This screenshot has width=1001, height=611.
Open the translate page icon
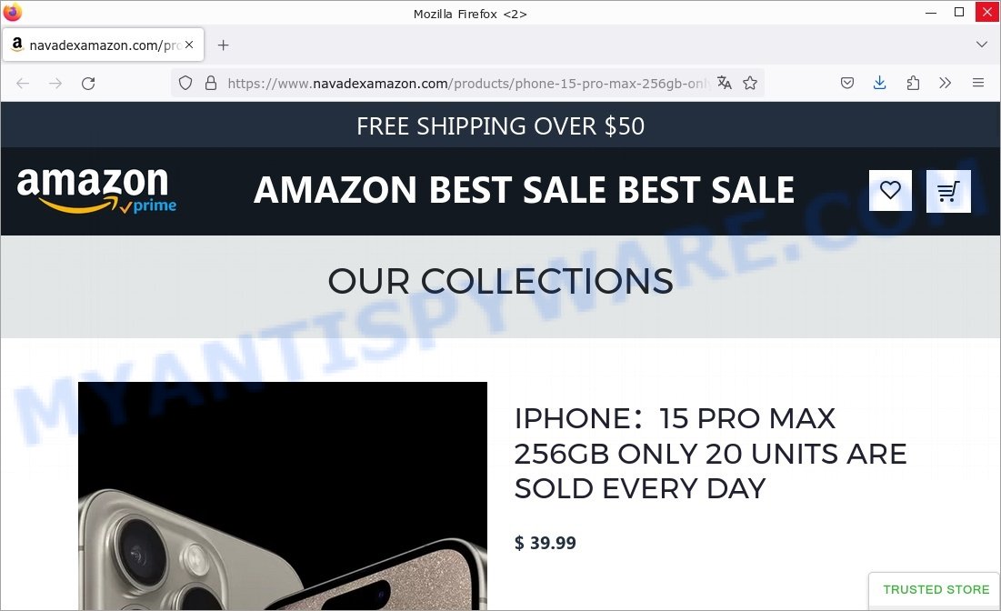pos(724,83)
